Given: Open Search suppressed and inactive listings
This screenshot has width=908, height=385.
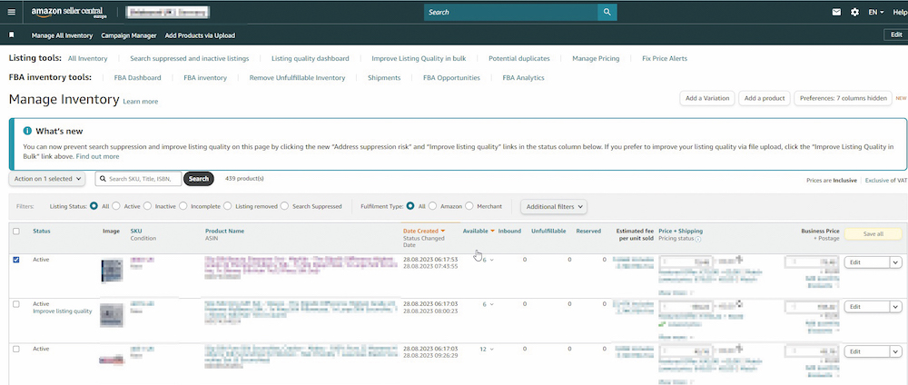Looking at the screenshot, I should 190,58.
